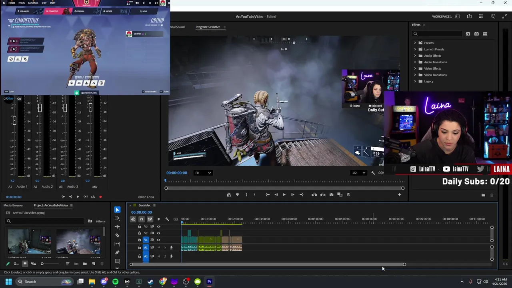
Task: Click trash Clear icon in Project panel
Action: pos(102,264)
